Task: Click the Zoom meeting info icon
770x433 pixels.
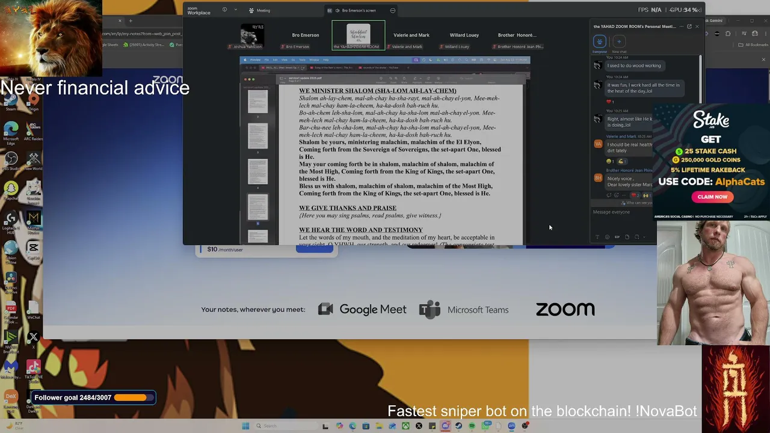Action: [224, 10]
